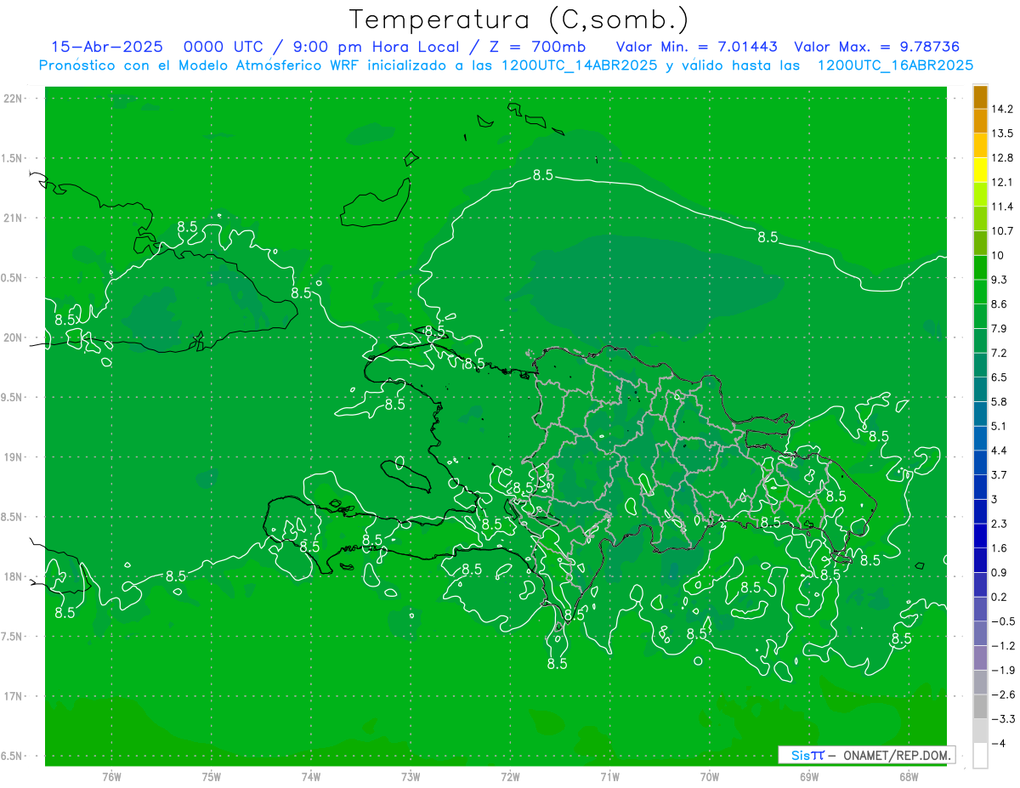Click the '75W' longitude axis label
Screen dimensions: 1020x788
(211, 777)
